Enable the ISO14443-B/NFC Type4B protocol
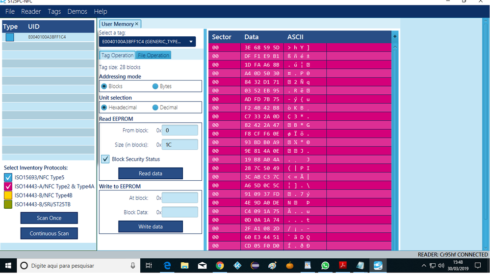The height and width of the screenshot is (276, 490). [x=8, y=195]
